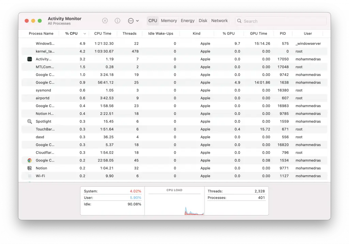Focus the Search field
Image resolution: width=349 pixels, height=244 pixels.
(x=281, y=21)
